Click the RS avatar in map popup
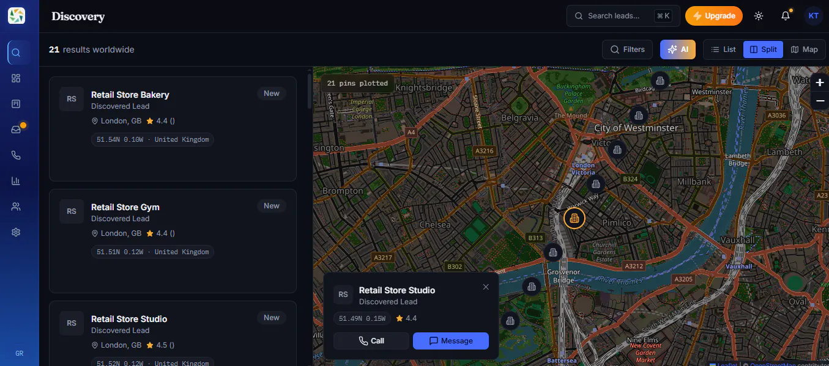 [343, 295]
